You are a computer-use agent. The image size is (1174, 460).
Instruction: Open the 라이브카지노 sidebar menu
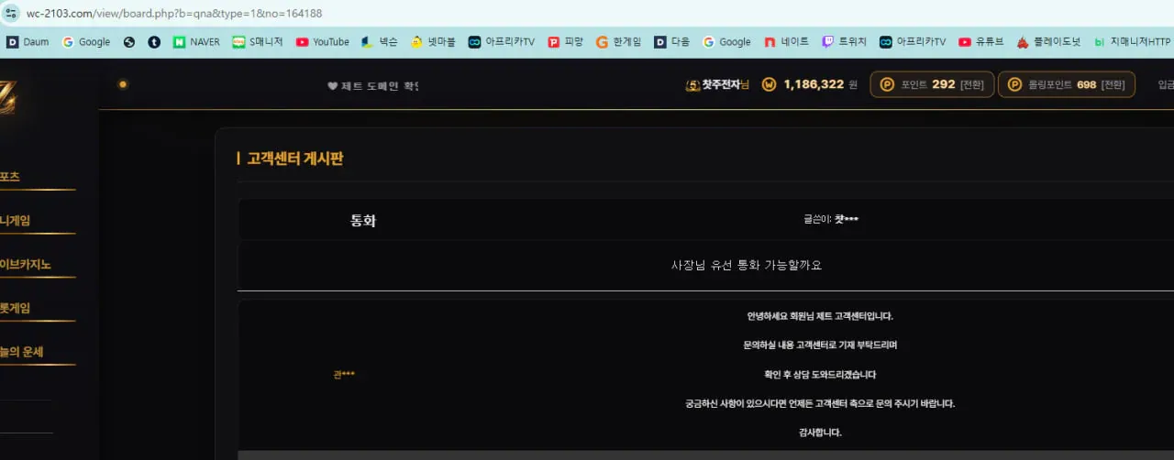(x=26, y=265)
